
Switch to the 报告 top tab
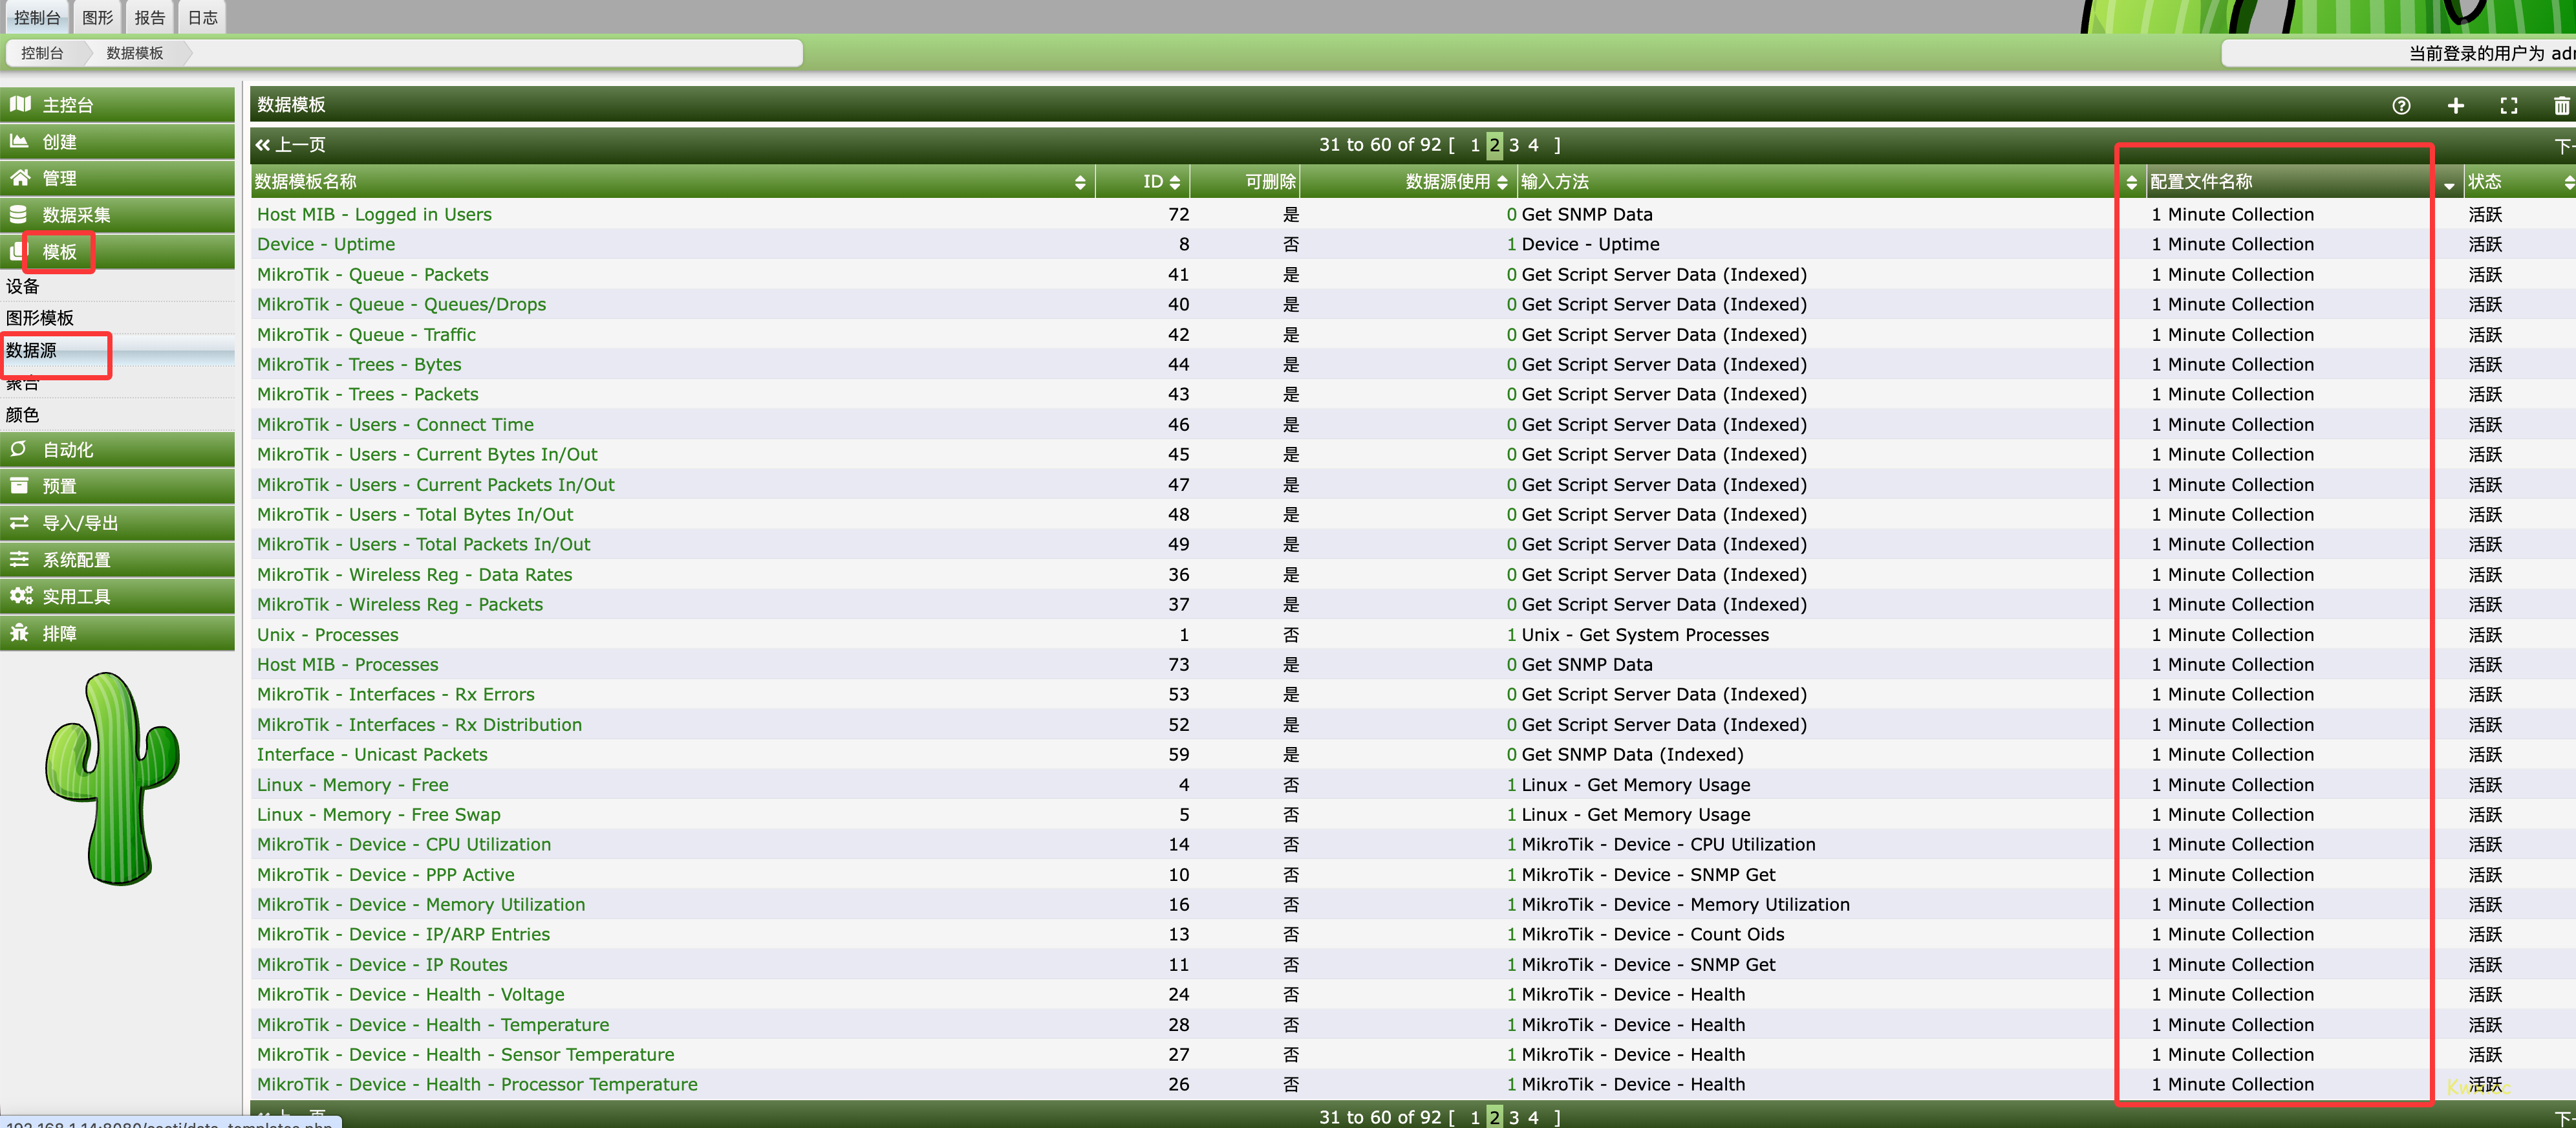point(150,17)
